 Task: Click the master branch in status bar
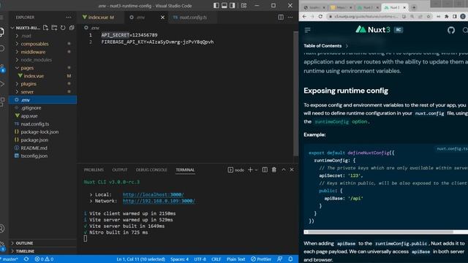pyautogui.click(x=10, y=259)
